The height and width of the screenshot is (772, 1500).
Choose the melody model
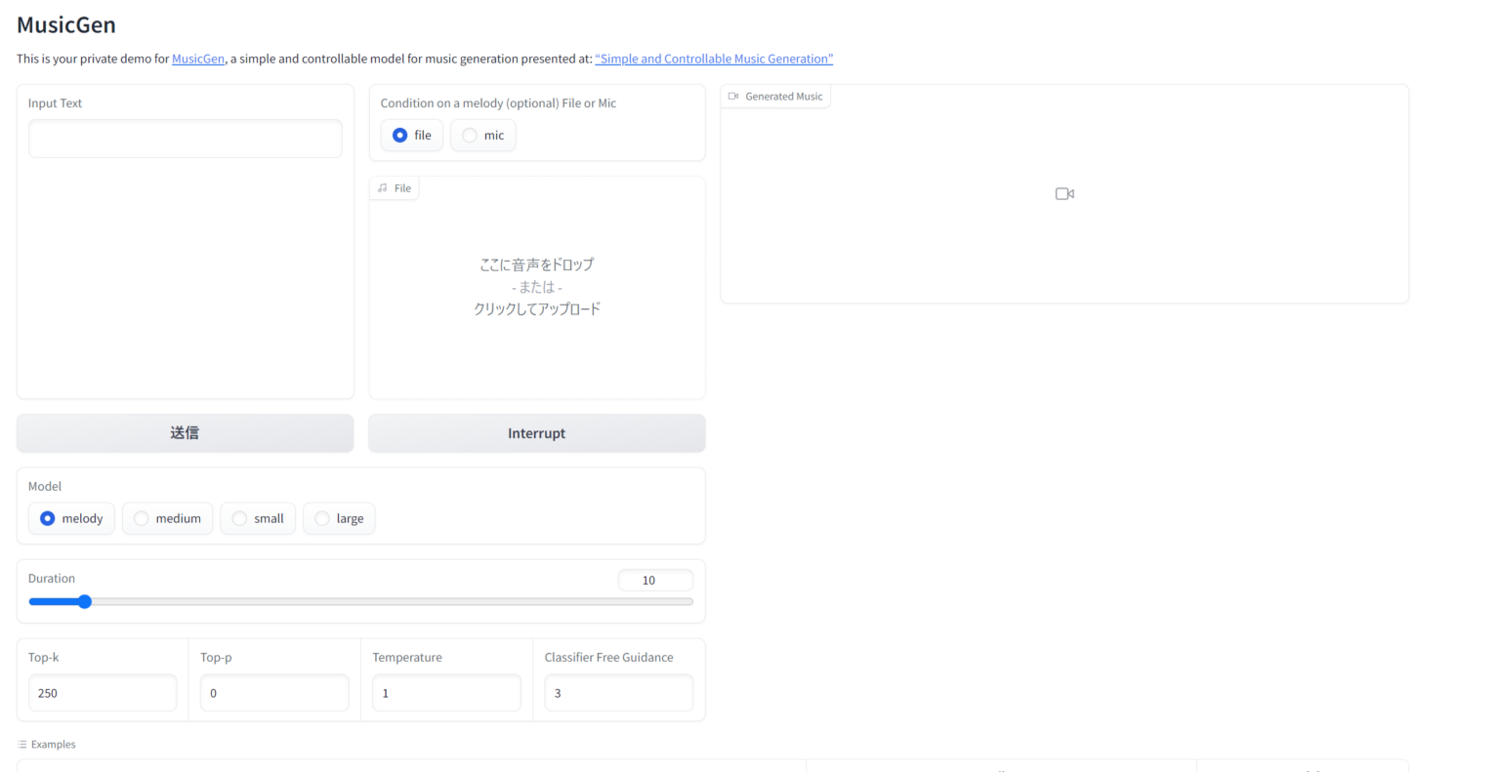pos(48,518)
